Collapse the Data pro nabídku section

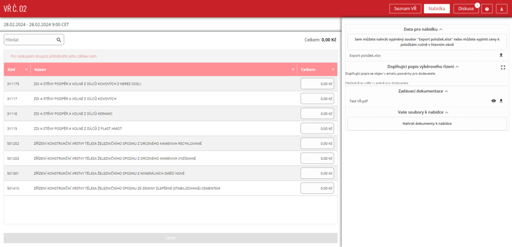tap(441, 29)
